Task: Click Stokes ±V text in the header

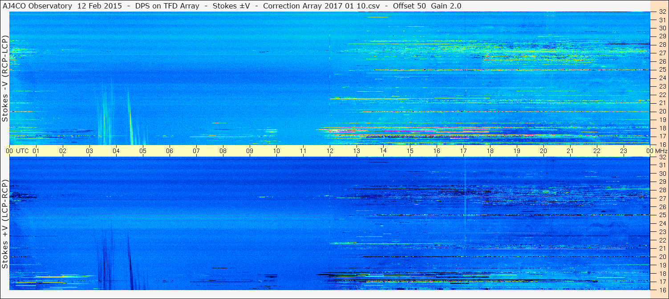Action: click(x=231, y=6)
